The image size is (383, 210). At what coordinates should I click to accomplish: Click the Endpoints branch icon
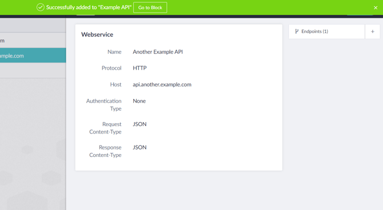297,31
